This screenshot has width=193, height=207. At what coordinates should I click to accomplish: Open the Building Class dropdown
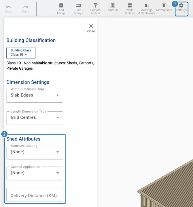pos(21,53)
